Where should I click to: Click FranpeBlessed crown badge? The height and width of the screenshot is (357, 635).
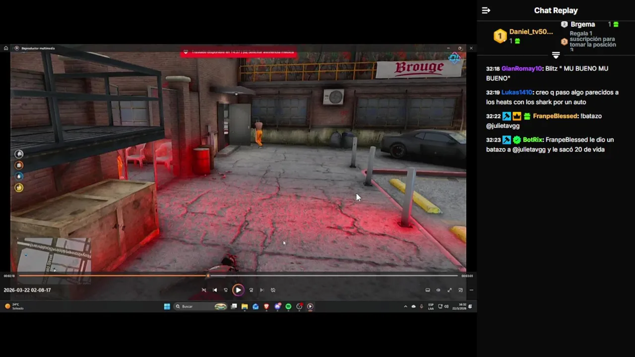point(517,116)
